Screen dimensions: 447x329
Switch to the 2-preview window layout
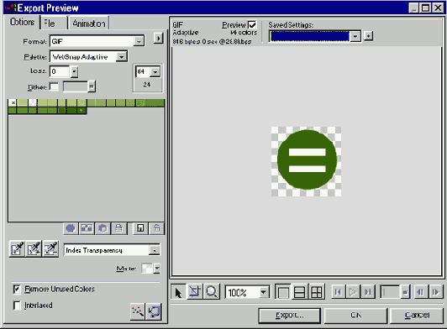[x=299, y=292]
